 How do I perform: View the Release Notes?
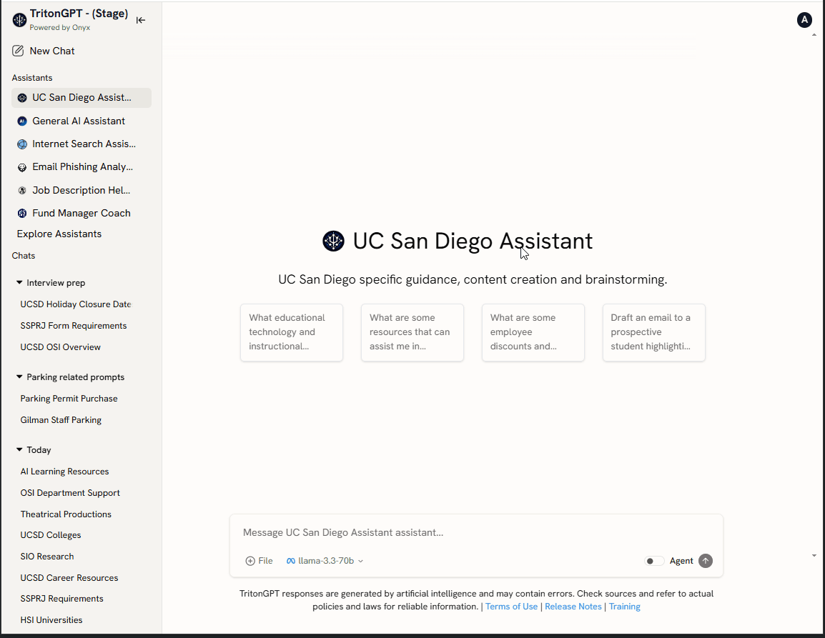pyautogui.click(x=573, y=606)
